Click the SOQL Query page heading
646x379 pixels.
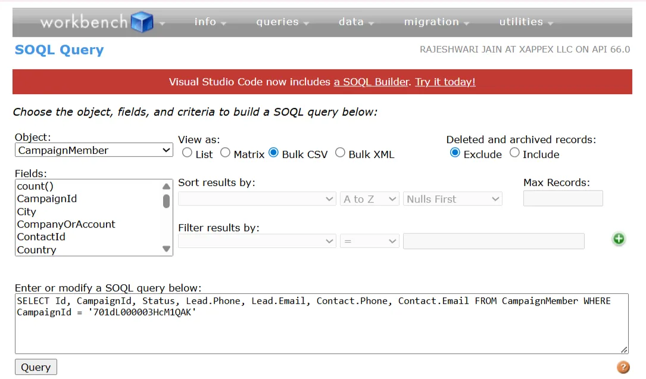coord(60,49)
